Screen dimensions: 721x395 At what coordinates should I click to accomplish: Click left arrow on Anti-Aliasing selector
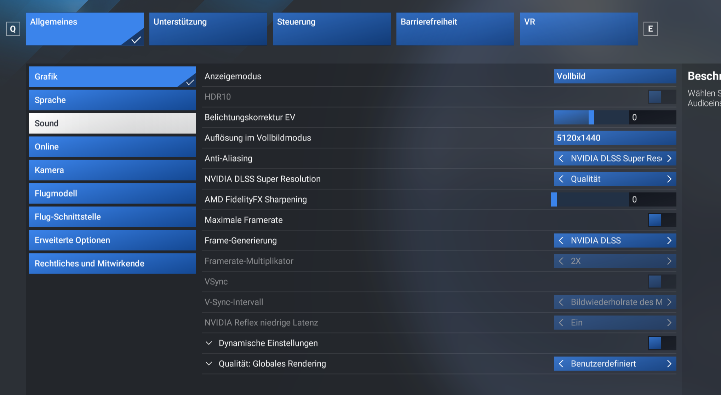(561, 159)
